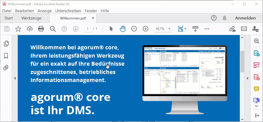Open the search tool in right pane
263x122 pixels.
[256, 41]
